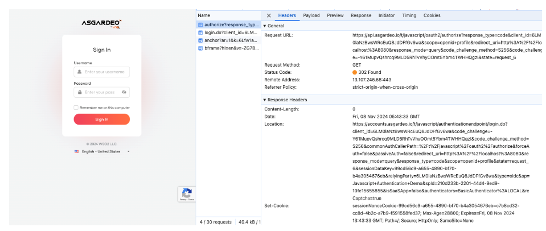
Task: Click the reCAPTCHA badge
Action: click(187, 195)
